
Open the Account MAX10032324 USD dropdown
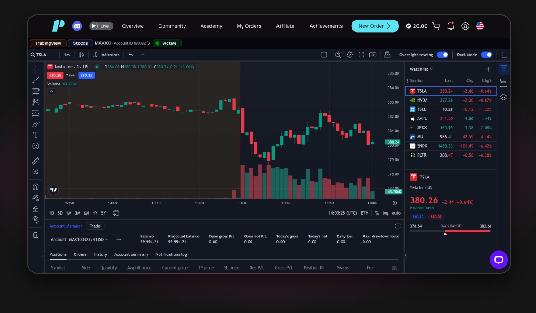point(80,239)
